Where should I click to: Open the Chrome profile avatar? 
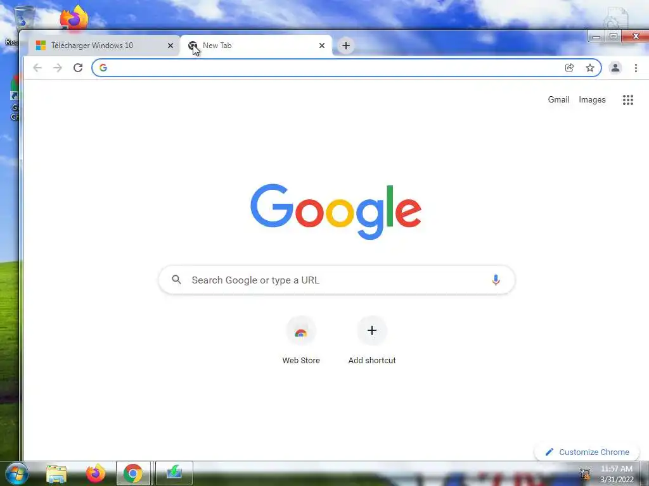(x=615, y=68)
